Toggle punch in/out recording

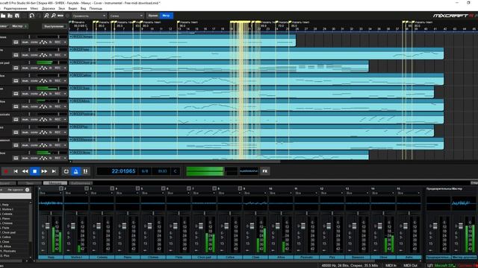point(85,171)
